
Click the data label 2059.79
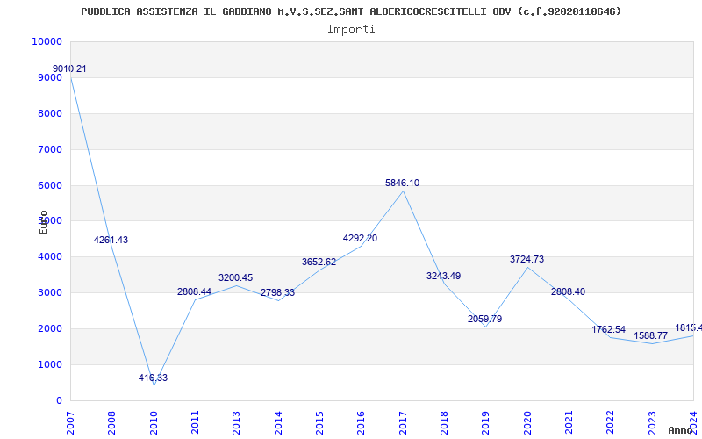point(485,319)
